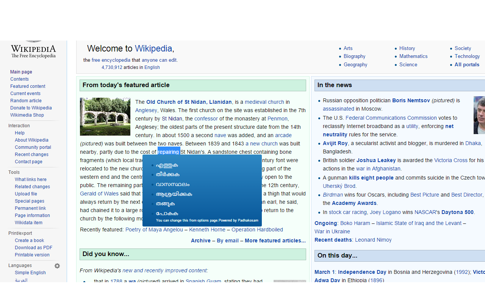
Task: Open Avijit Roy link
Action: (335, 144)
